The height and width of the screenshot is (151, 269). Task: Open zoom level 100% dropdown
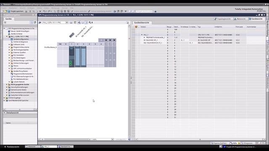pyautogui.click(x=112, y=139)
